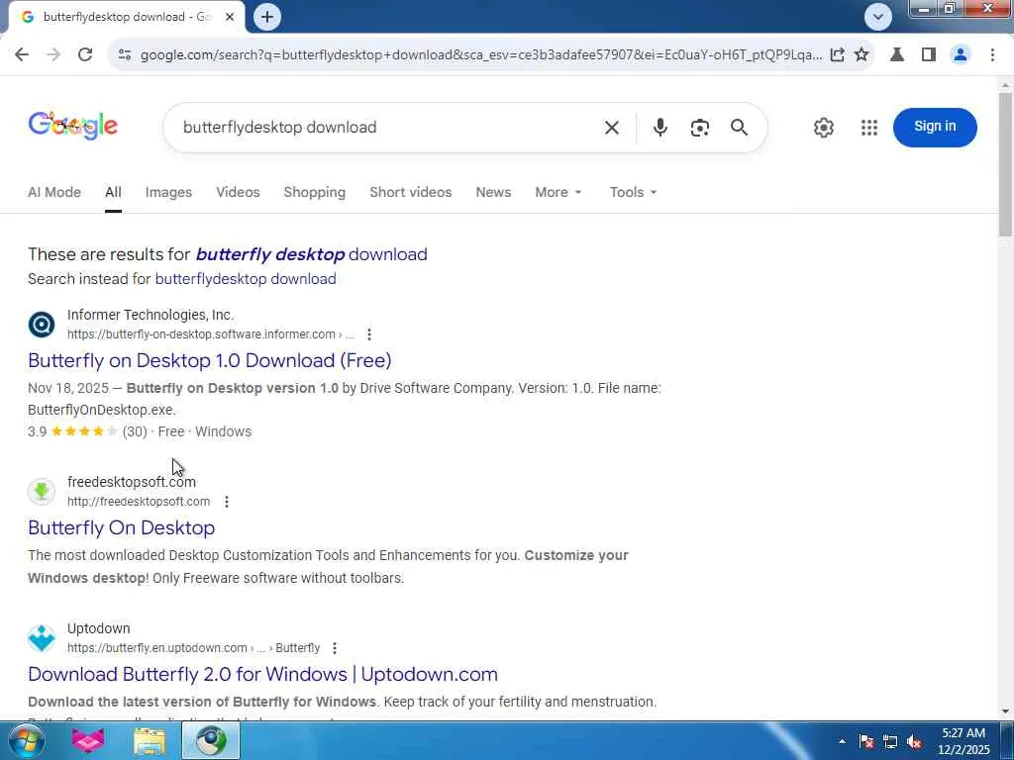Open Butterfly on Desktop 1.0 Download result

click(x=210, y=360)
